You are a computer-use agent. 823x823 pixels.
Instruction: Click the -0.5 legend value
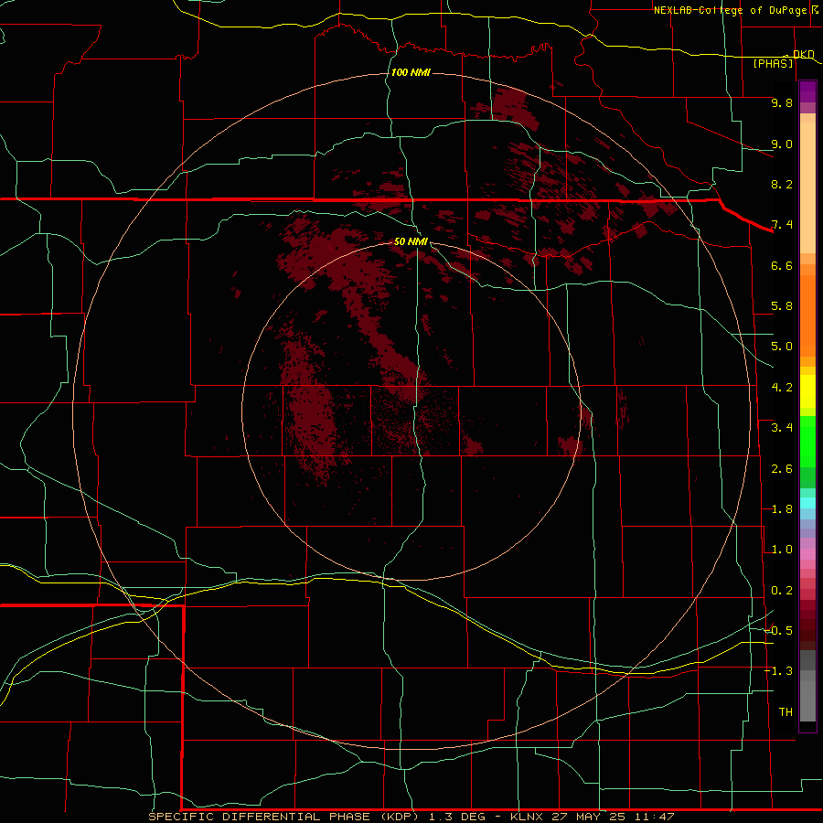[778, 631]
